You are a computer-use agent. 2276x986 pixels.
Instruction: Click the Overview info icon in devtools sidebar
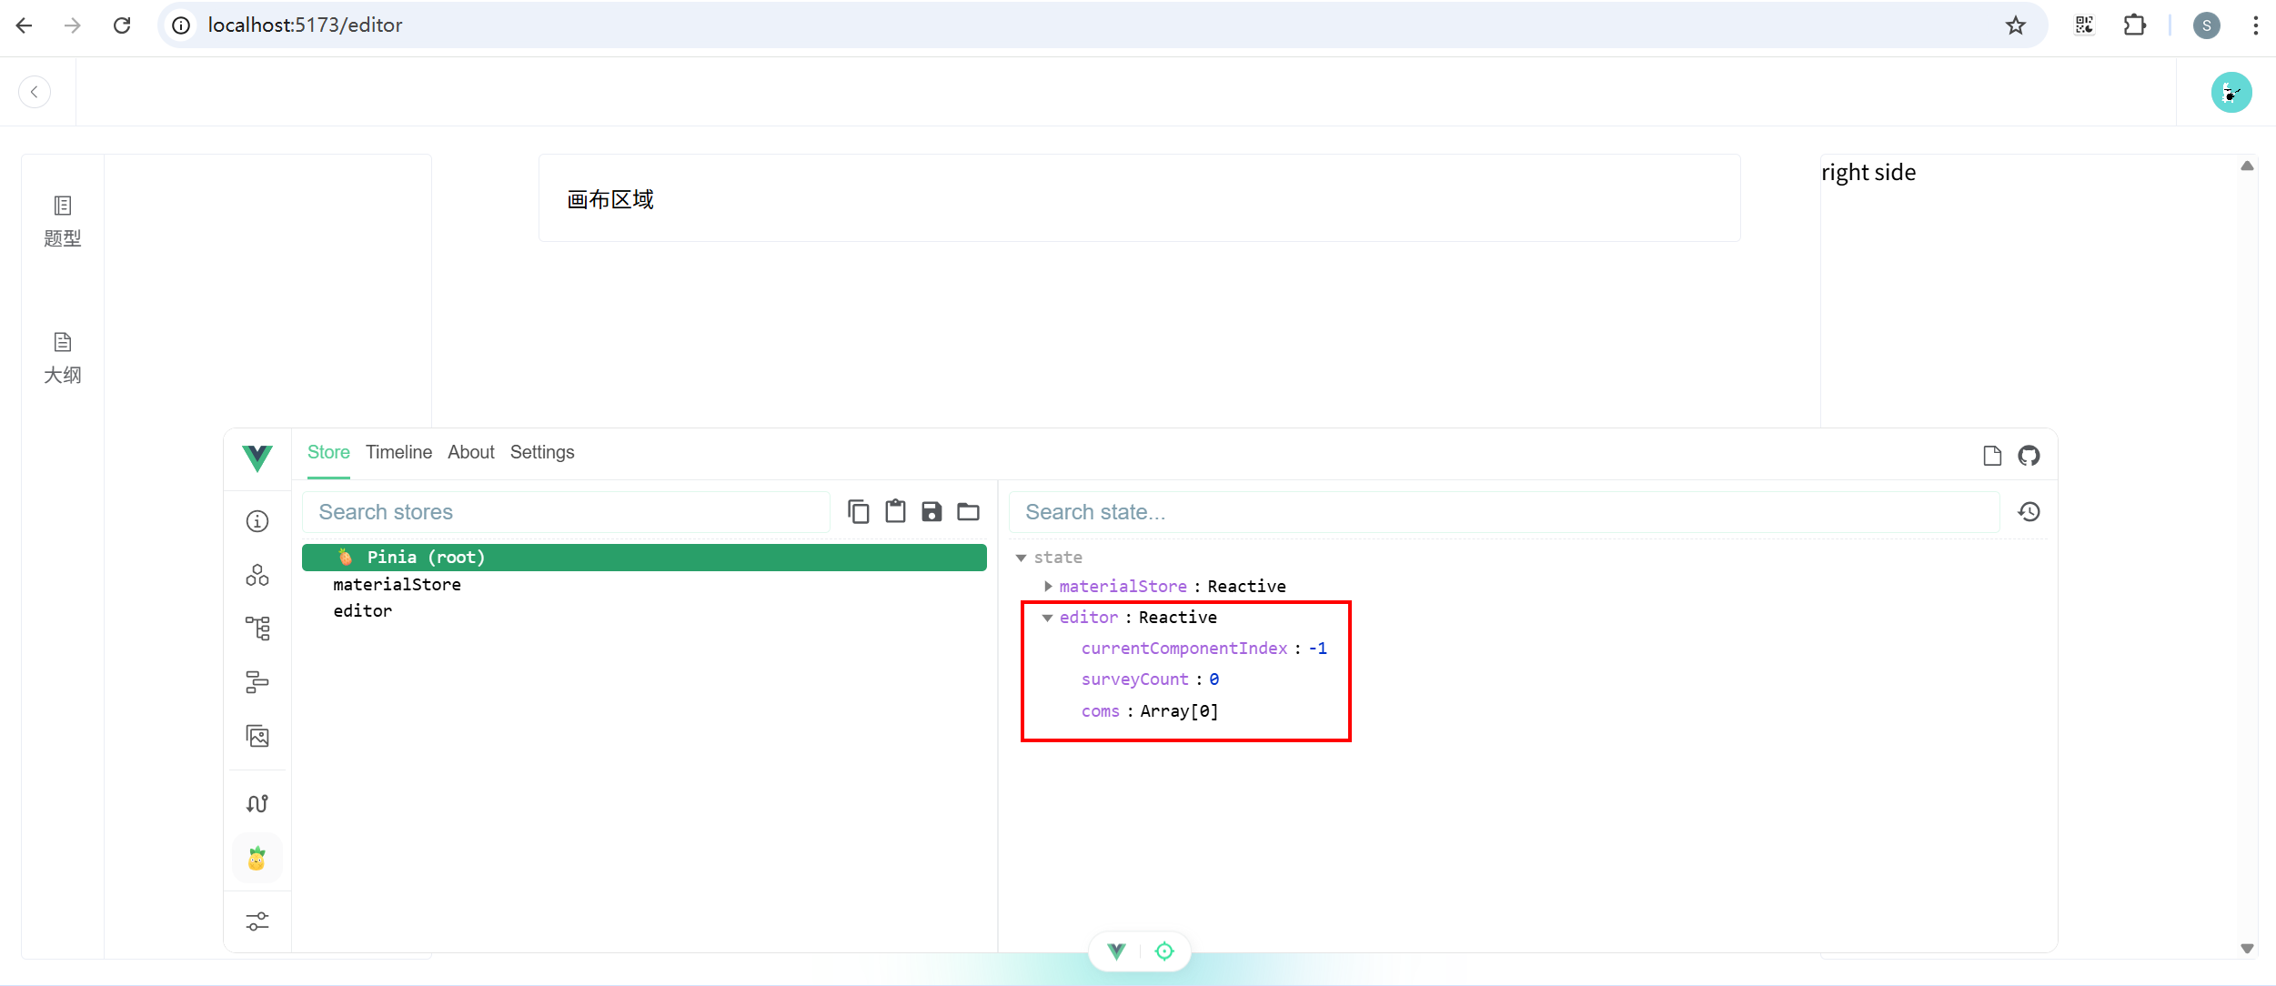(257, 521)
